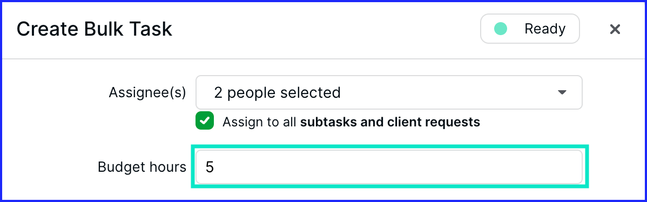The height and width of the screenshot is (202, 647).
Task: Click the "Ready" status label text
Action: point(545,29)
